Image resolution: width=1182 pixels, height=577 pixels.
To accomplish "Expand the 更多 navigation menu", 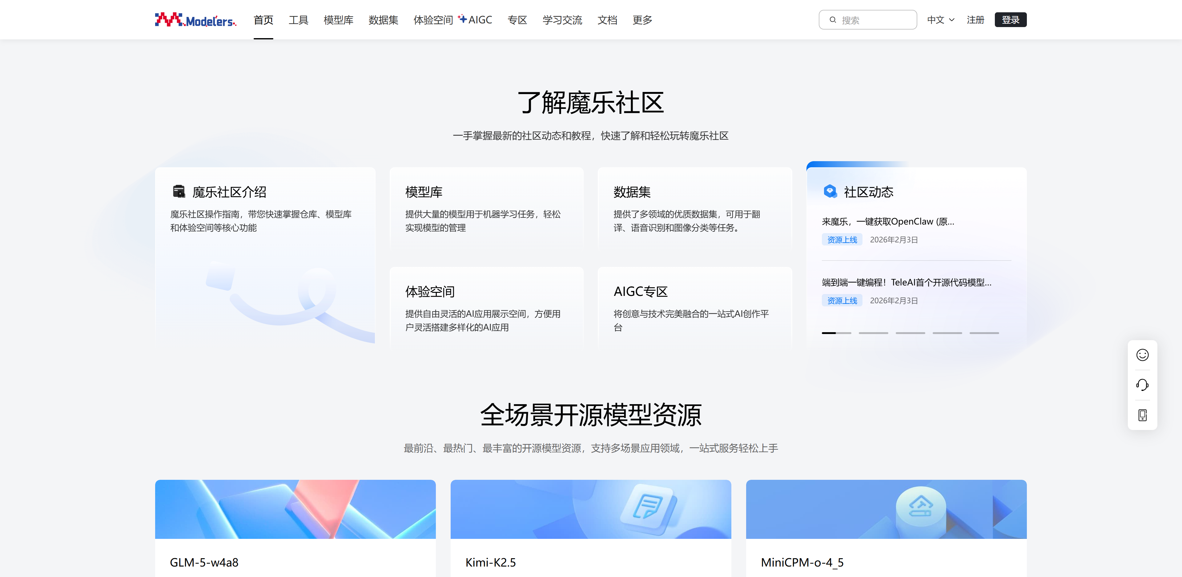I will [x=642, y=20].
